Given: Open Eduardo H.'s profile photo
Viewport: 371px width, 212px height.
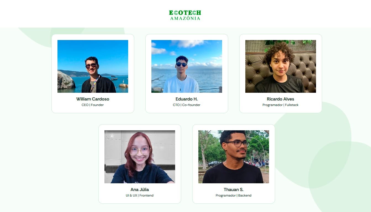Looking at the screenshot, I should click(x=187, y=66).
